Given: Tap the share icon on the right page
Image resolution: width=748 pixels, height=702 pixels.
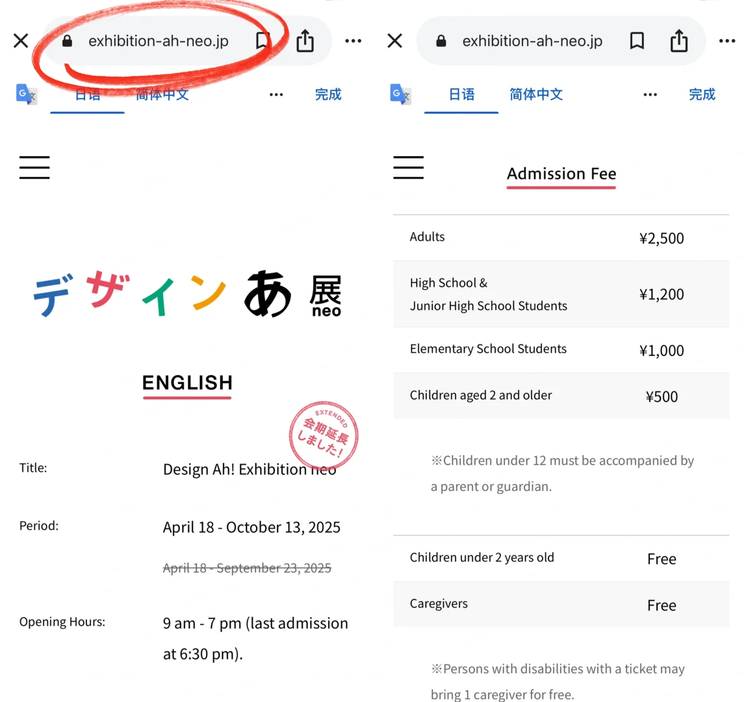Looking at the screenshot, I should pyautogui.click(x=678, y=40).
